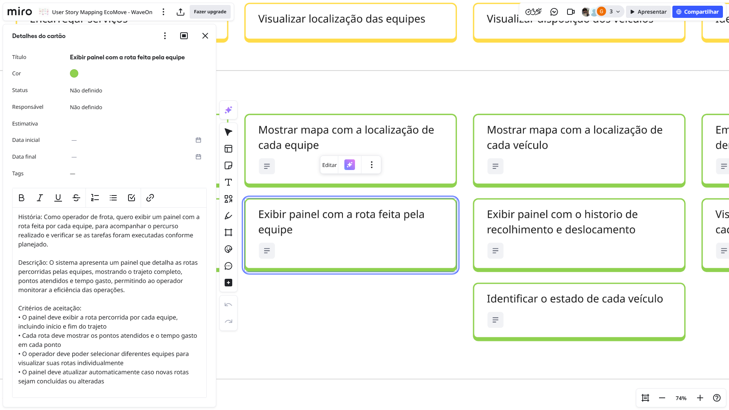Image resolution: width=729 pixels, height=410 pixels.
Task: Open board options menu next to title
Action: [x=163, y=12]
